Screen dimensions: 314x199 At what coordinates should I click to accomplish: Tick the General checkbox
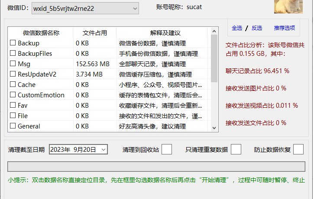point(13,126)
